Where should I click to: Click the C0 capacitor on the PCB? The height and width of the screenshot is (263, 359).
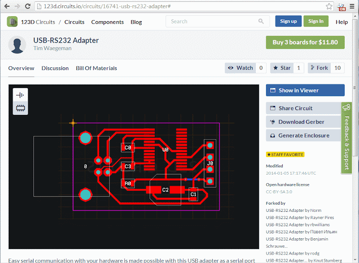[128, 148]
